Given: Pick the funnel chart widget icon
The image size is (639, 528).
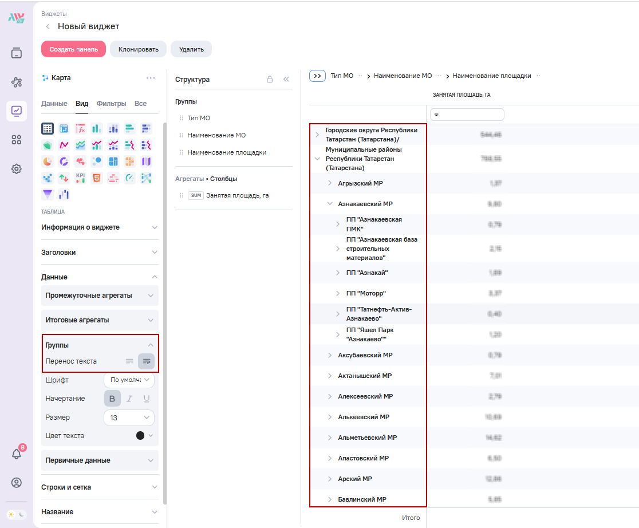Looking at the screenshot, I should point(48,195).
